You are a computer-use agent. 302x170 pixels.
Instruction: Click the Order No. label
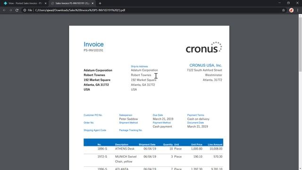click(x=89, y=123)
